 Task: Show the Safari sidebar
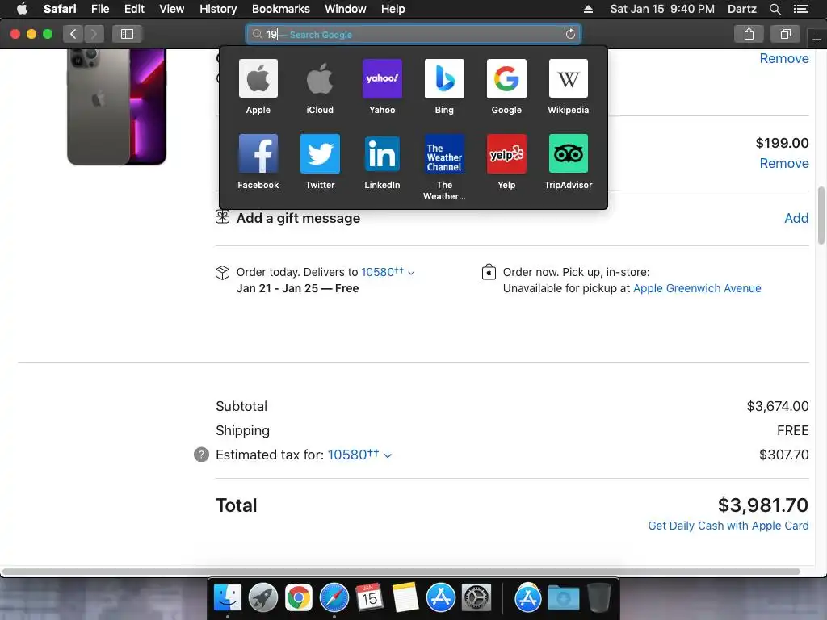127,34
